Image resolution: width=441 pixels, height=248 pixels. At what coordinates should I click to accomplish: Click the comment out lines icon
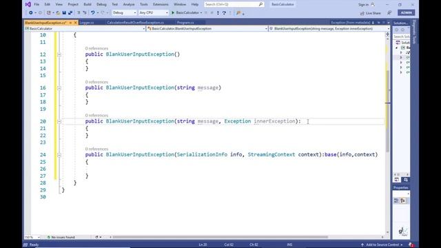click(x=79, y=12)
